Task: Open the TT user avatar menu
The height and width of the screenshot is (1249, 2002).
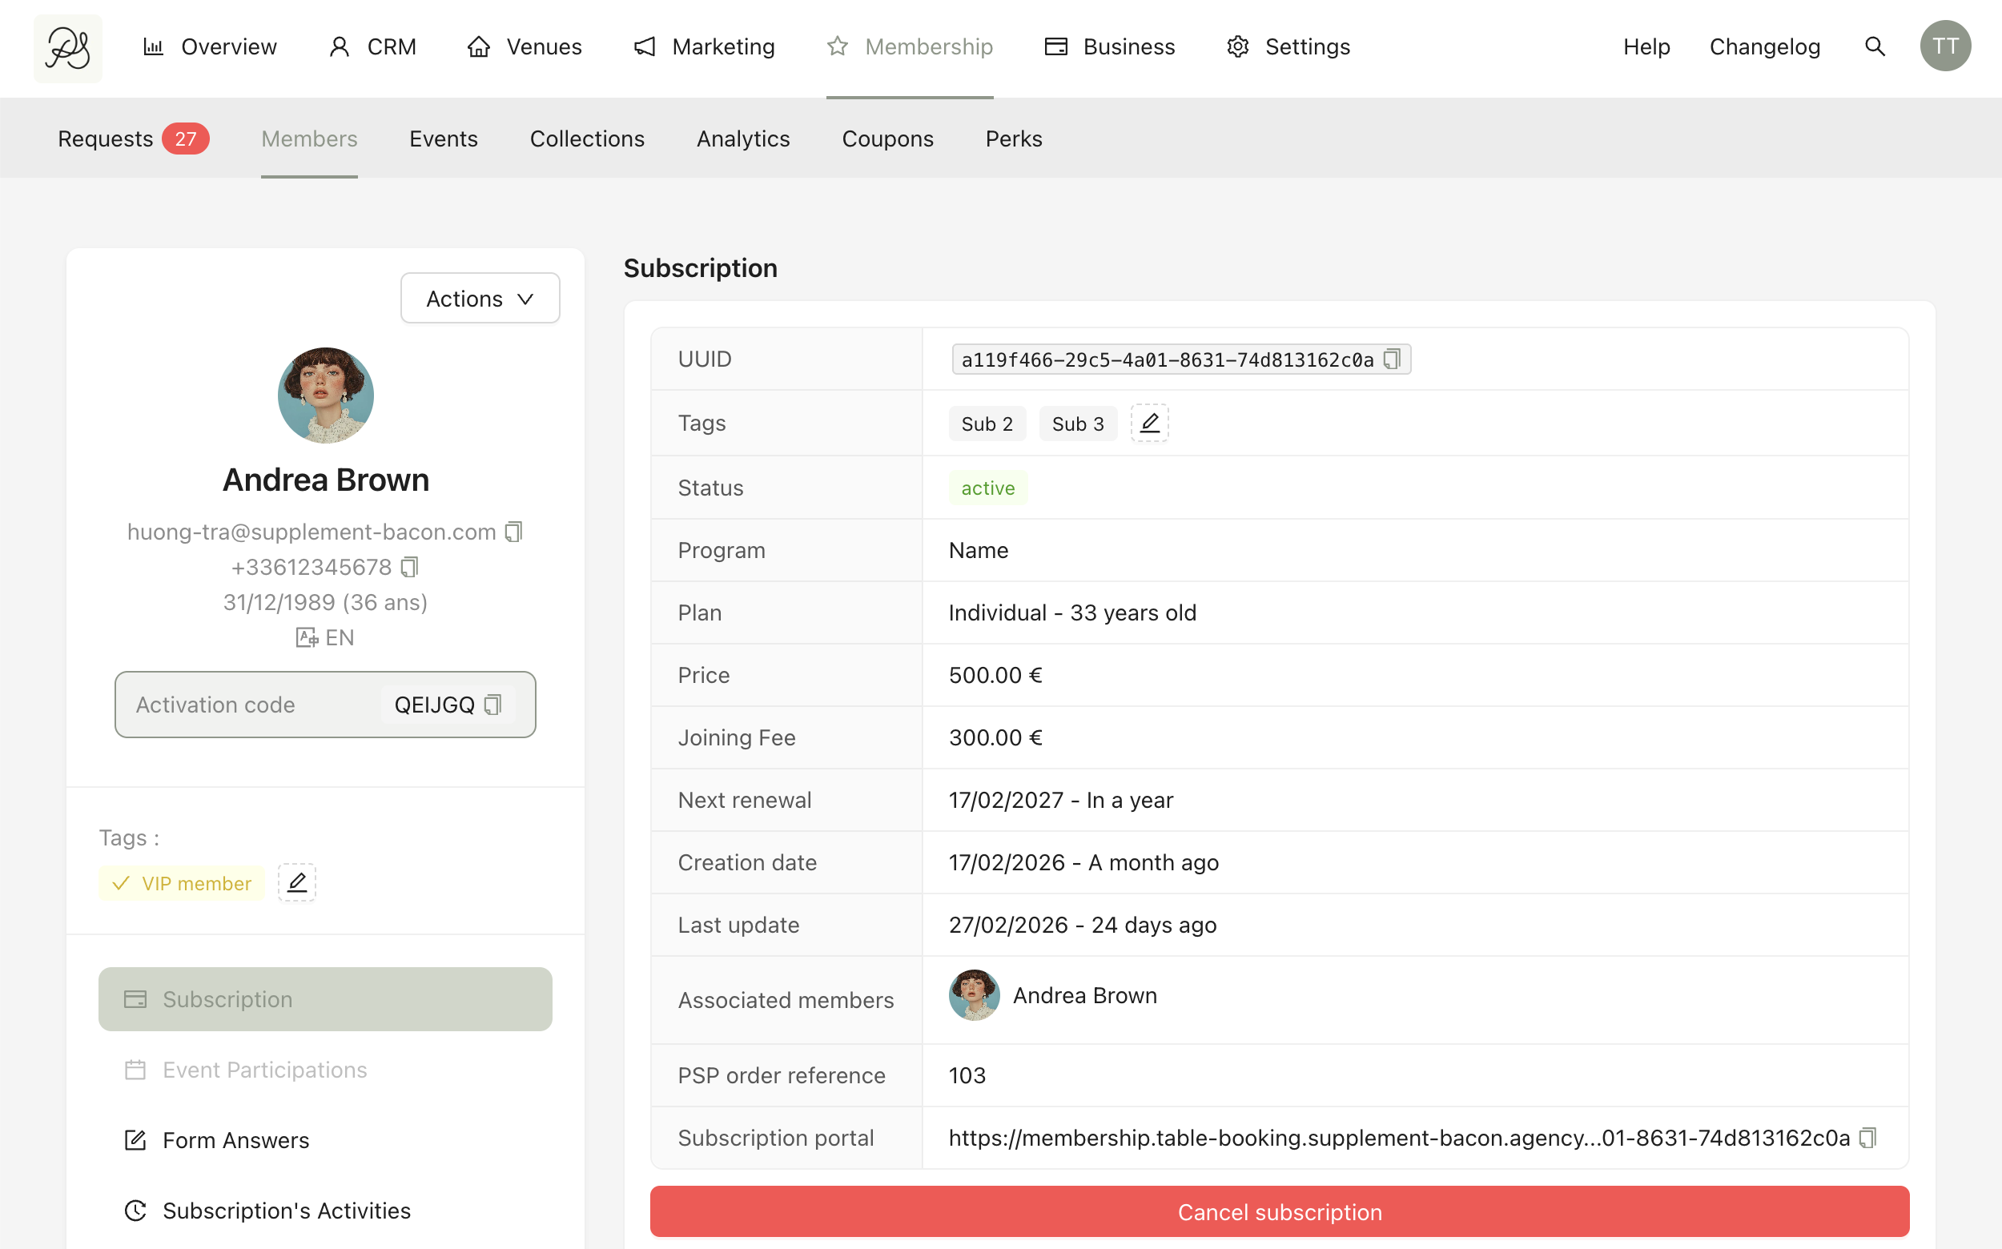Action: (x=1944, y=47)
